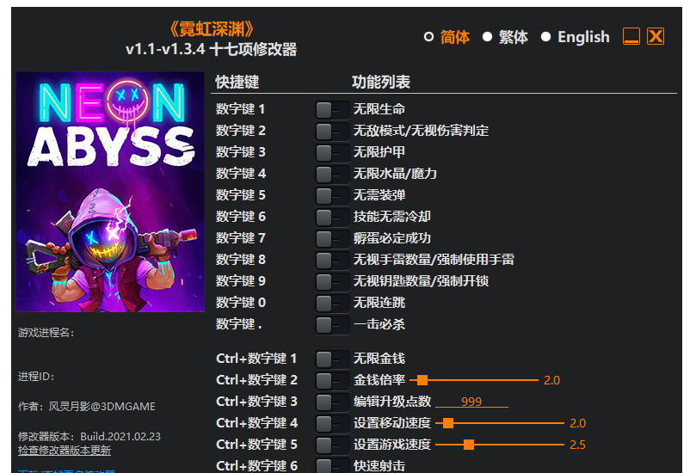Toggle 无视钥匙数量/强制开锁 switch
This screenshot has width=696, height=473.
point(332,282)
